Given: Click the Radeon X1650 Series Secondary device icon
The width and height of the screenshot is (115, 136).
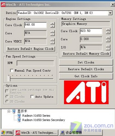Looking at the screenshot, I should pos(19,120).
